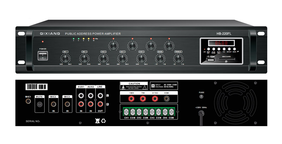This screenshot has width=282, height=144.
Task: Click the CH1 screw terminal
Action: coord(126,112)
